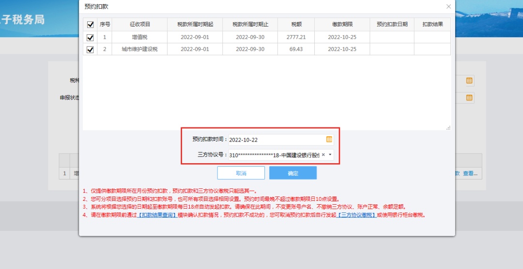The width and height of the screenshot is (523, 269).
Task: Click the 取消 button
Action: click(241, 173)
